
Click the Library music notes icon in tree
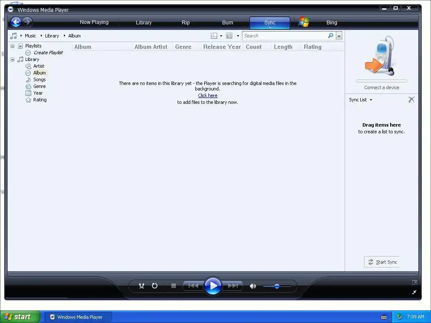click(20, 59)
